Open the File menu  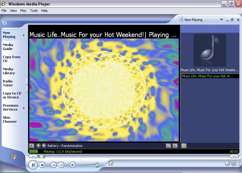click(x=4, y=11)
